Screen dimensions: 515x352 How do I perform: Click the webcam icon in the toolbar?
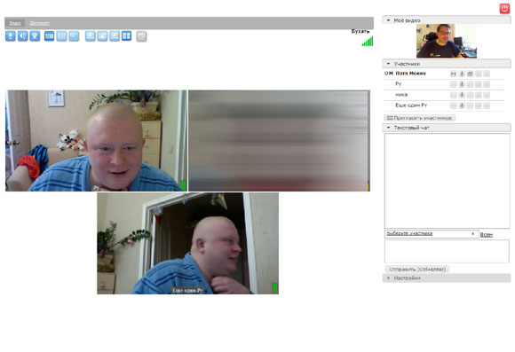click(x=35, y=36)
